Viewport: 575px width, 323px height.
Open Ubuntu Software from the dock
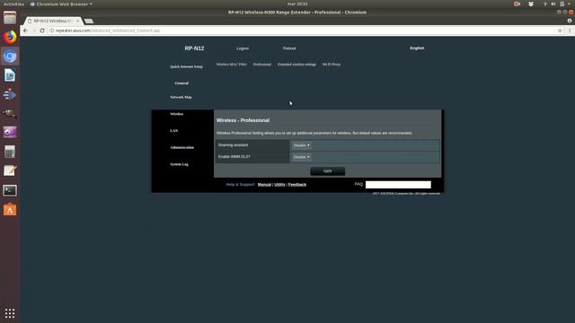[x=10, y=209]
